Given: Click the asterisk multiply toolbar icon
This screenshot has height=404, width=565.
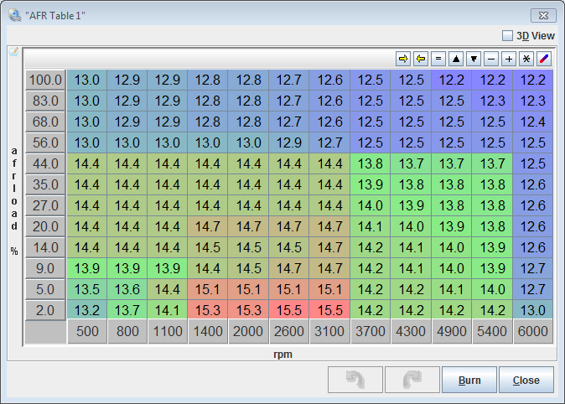Looking at the screenshot, I should pyautogui.click(x=526, y=59).
